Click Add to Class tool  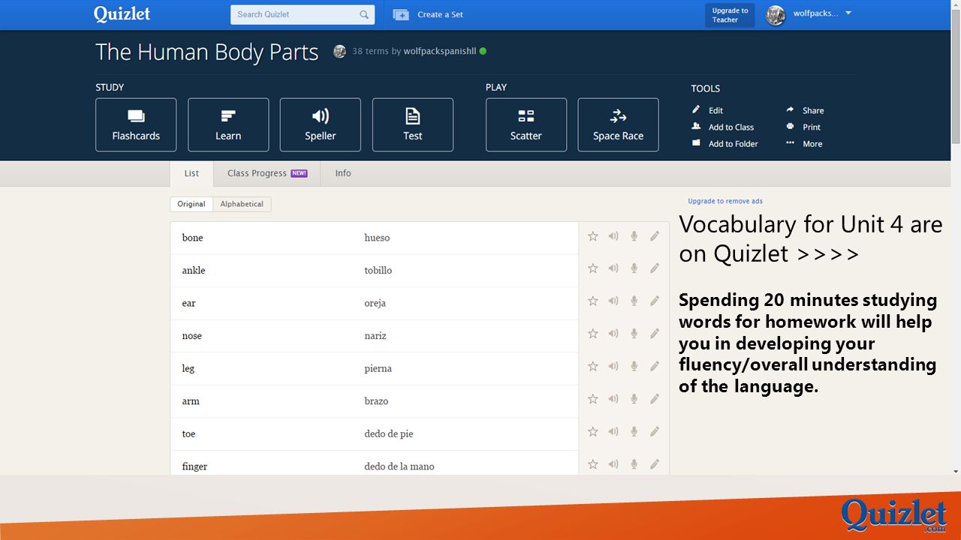click(x=723, y=127)
